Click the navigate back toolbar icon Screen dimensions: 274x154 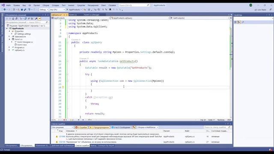click(x=5, y=9)
